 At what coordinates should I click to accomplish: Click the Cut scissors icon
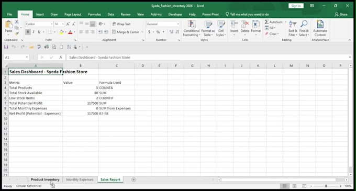tap(17, 22)
